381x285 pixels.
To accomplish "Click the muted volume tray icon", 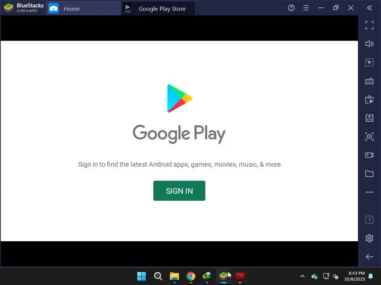I will (336, 276).
